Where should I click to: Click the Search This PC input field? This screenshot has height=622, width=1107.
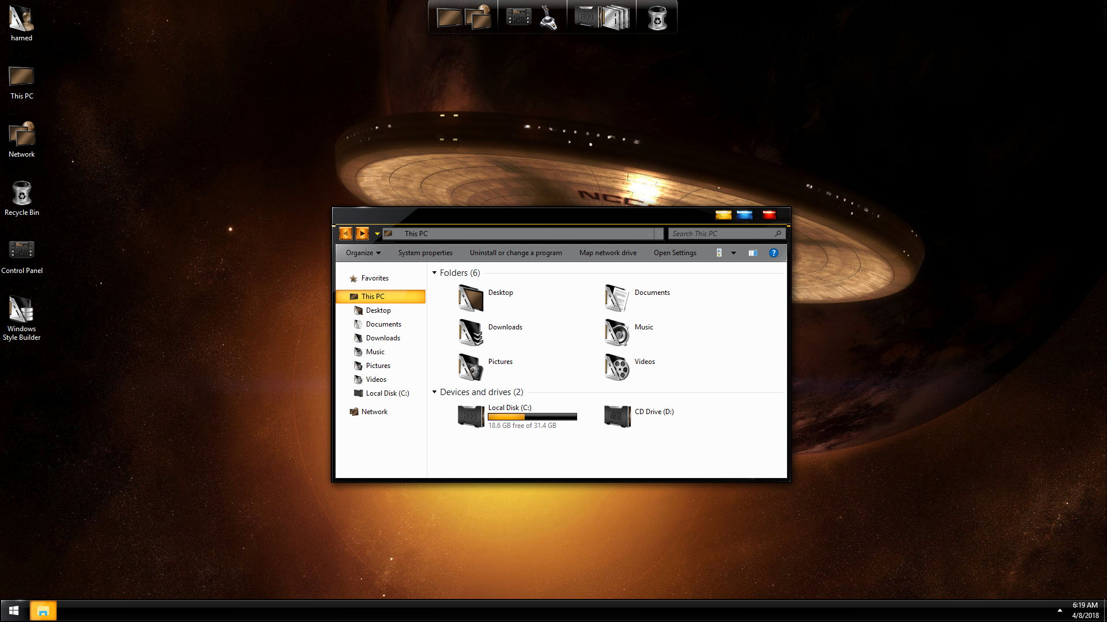click(722, 233)
